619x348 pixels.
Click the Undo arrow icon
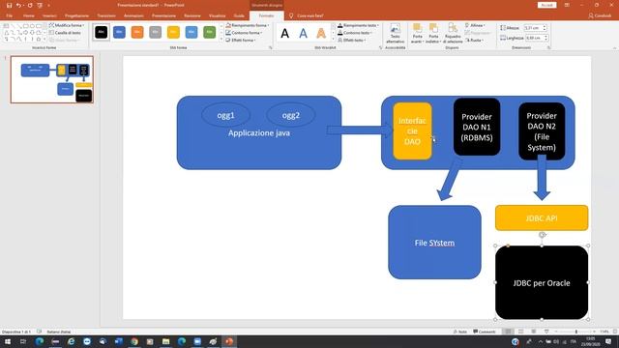click(x=18, y=5)
